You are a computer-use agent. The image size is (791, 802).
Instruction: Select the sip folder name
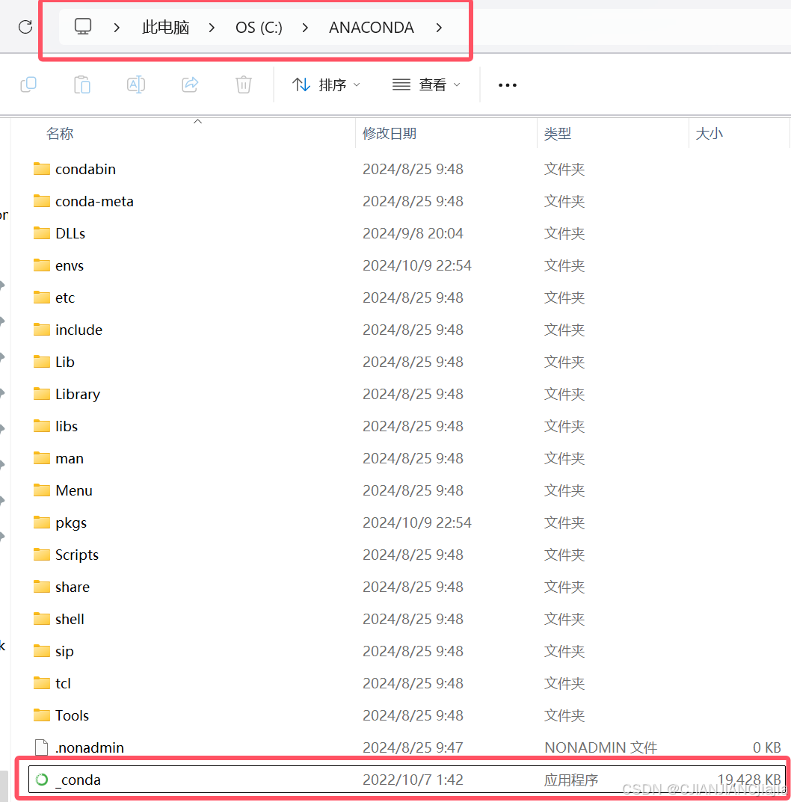(64, 651)
